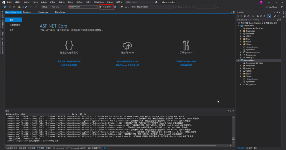Click the Go to Next Message icon in Output
The width and height of the screenshot is (286, 150).
76,114
